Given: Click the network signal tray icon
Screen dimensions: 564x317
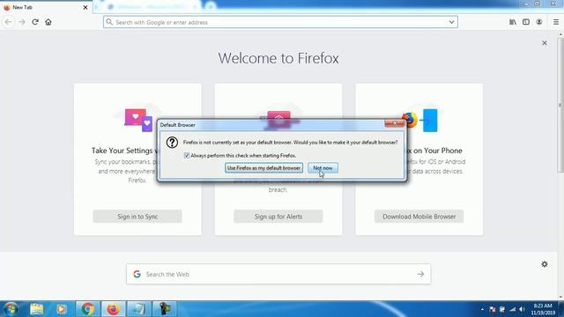Looking at the screenshot, I should [x=512, y=309].
